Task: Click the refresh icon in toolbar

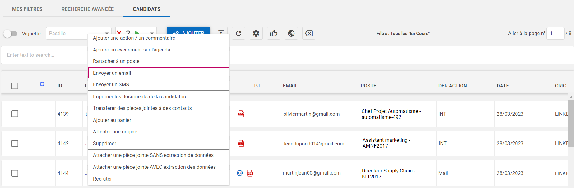Action: (238, 34)
